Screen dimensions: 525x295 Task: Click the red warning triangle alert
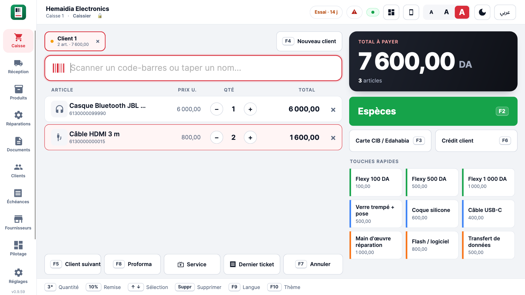[x=354, y=12]
